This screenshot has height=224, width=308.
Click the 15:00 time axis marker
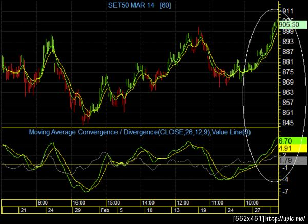(x=113, y=203)
